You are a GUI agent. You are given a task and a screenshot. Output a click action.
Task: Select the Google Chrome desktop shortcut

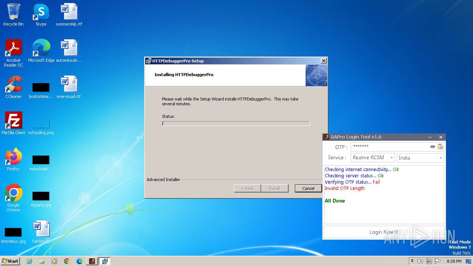point(13,198)
